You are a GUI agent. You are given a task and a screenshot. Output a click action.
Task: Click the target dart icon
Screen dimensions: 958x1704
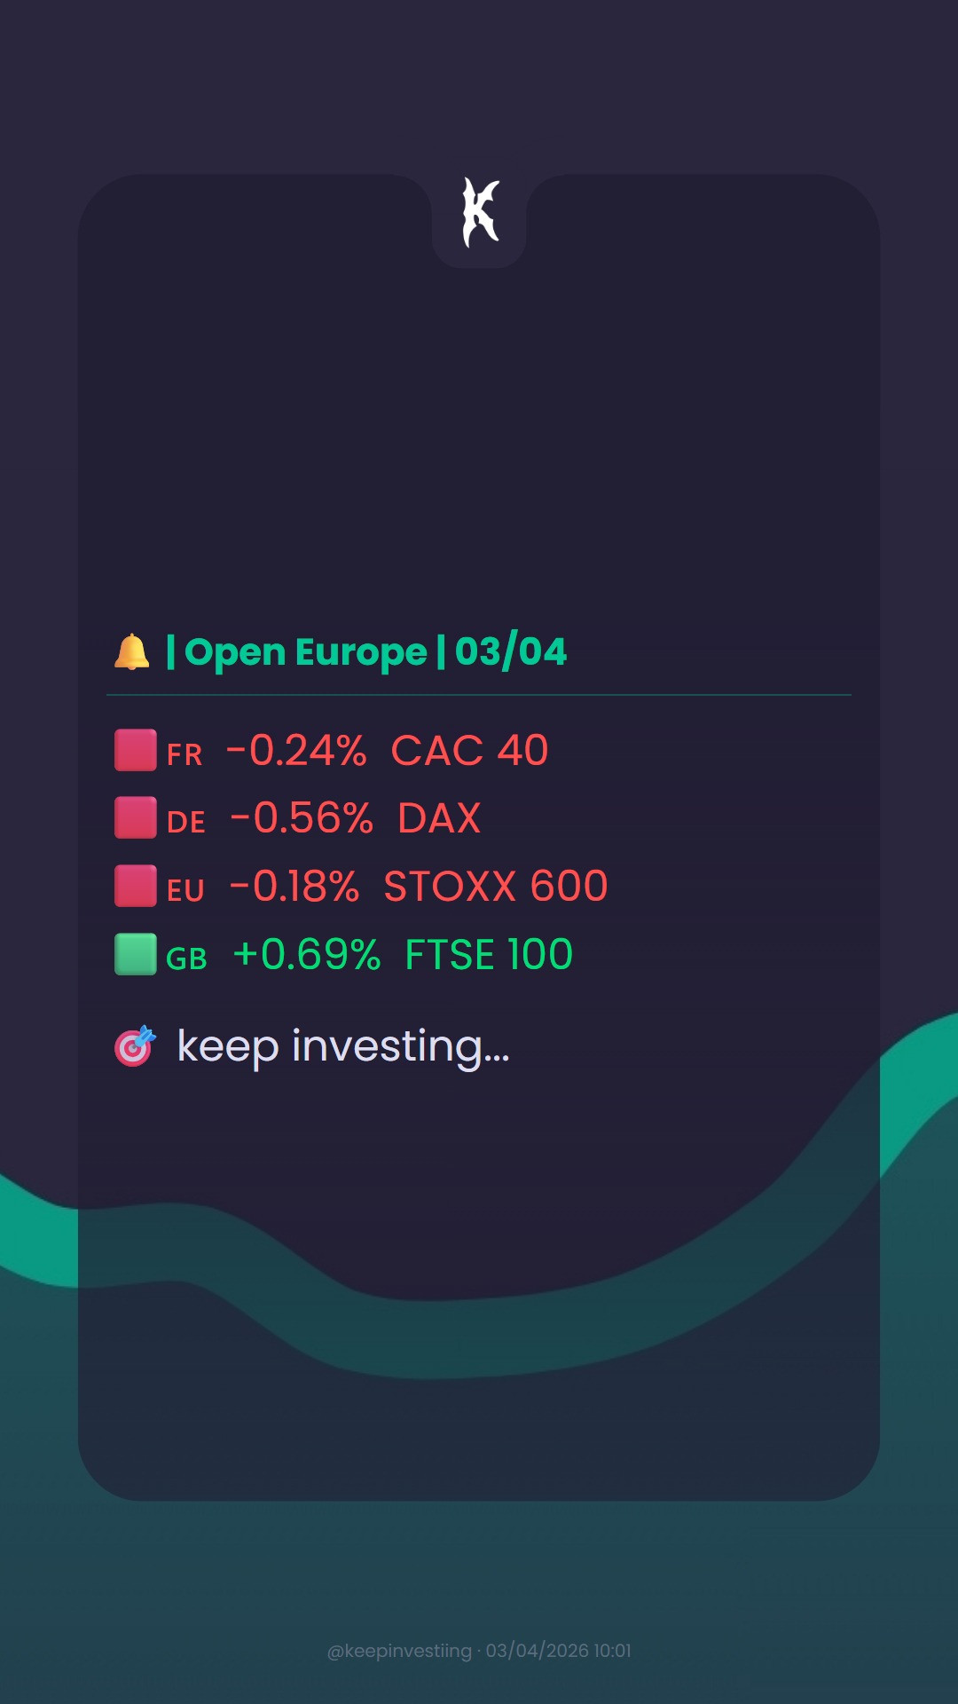pos(135,1046)
